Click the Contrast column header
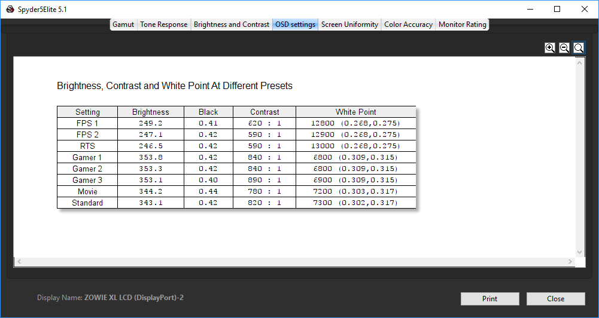This screenshot has width=599, height=318. point(264,112)
